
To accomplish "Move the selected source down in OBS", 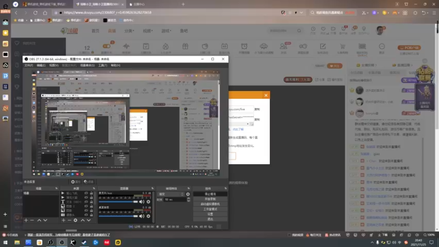I will tap(89, 221).
